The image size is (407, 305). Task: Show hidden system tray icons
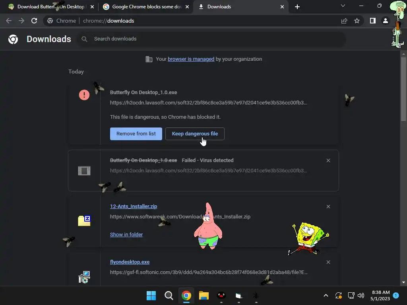click(326, 295)
